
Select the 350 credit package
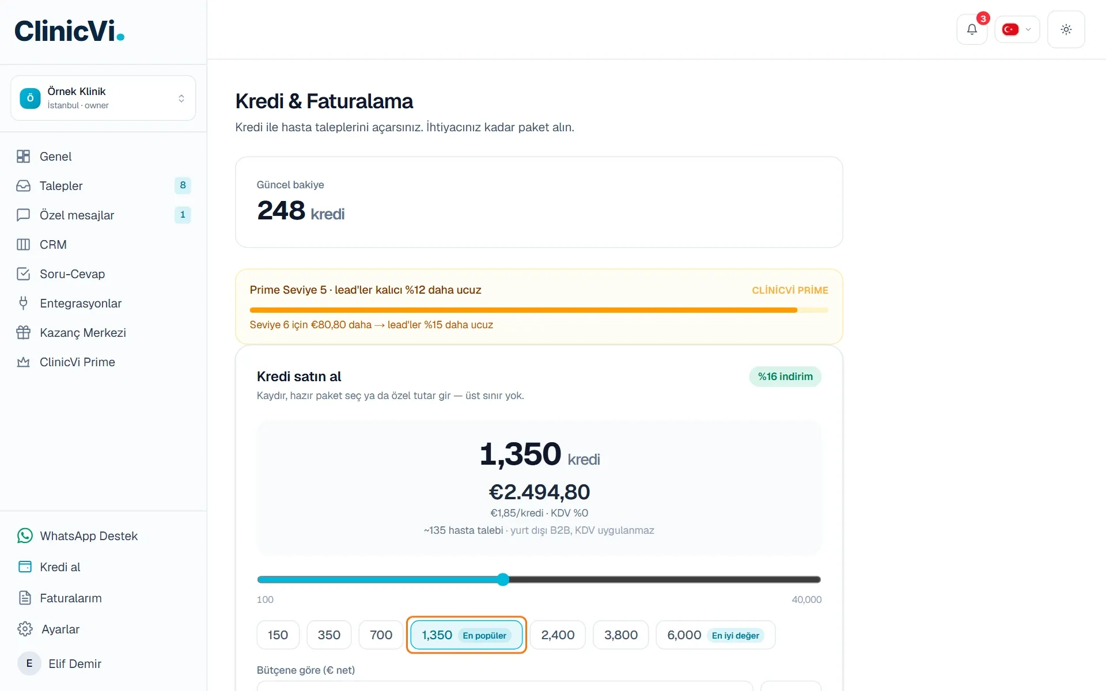click(x=329, y=635)
